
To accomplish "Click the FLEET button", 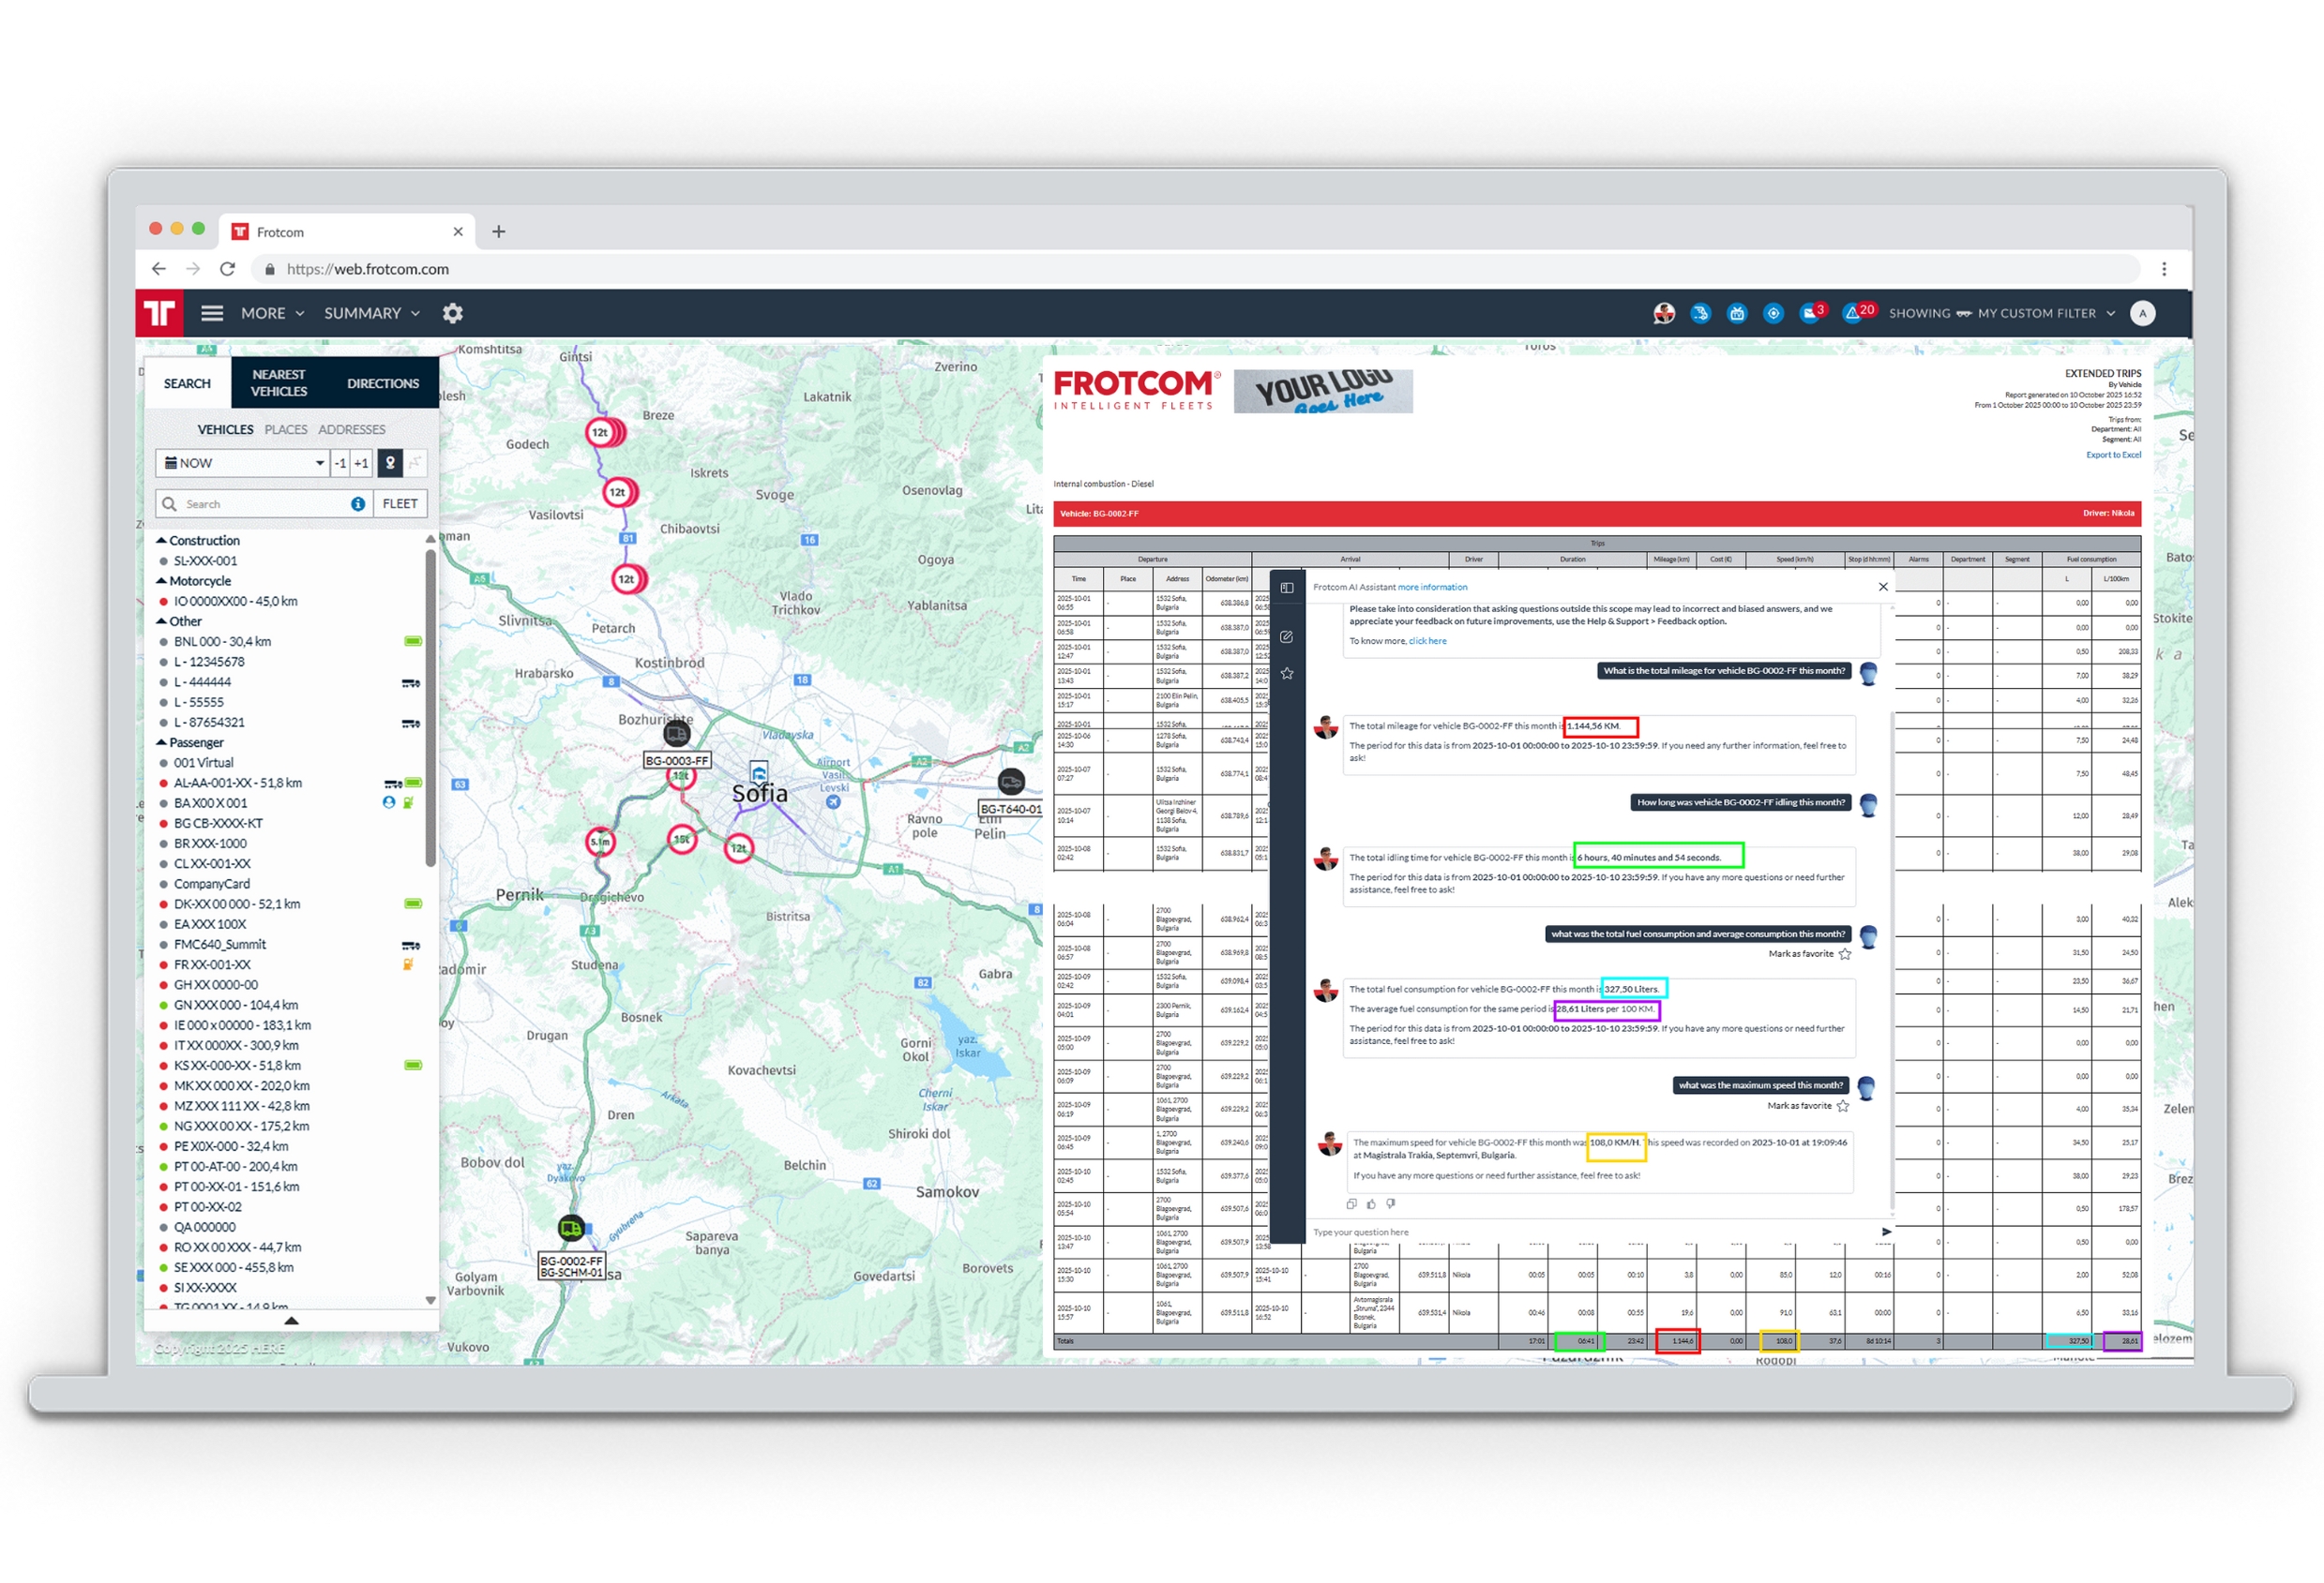I will pyautogui.click(x=400, y=503).
